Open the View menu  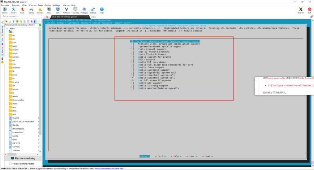click(24, 5)
